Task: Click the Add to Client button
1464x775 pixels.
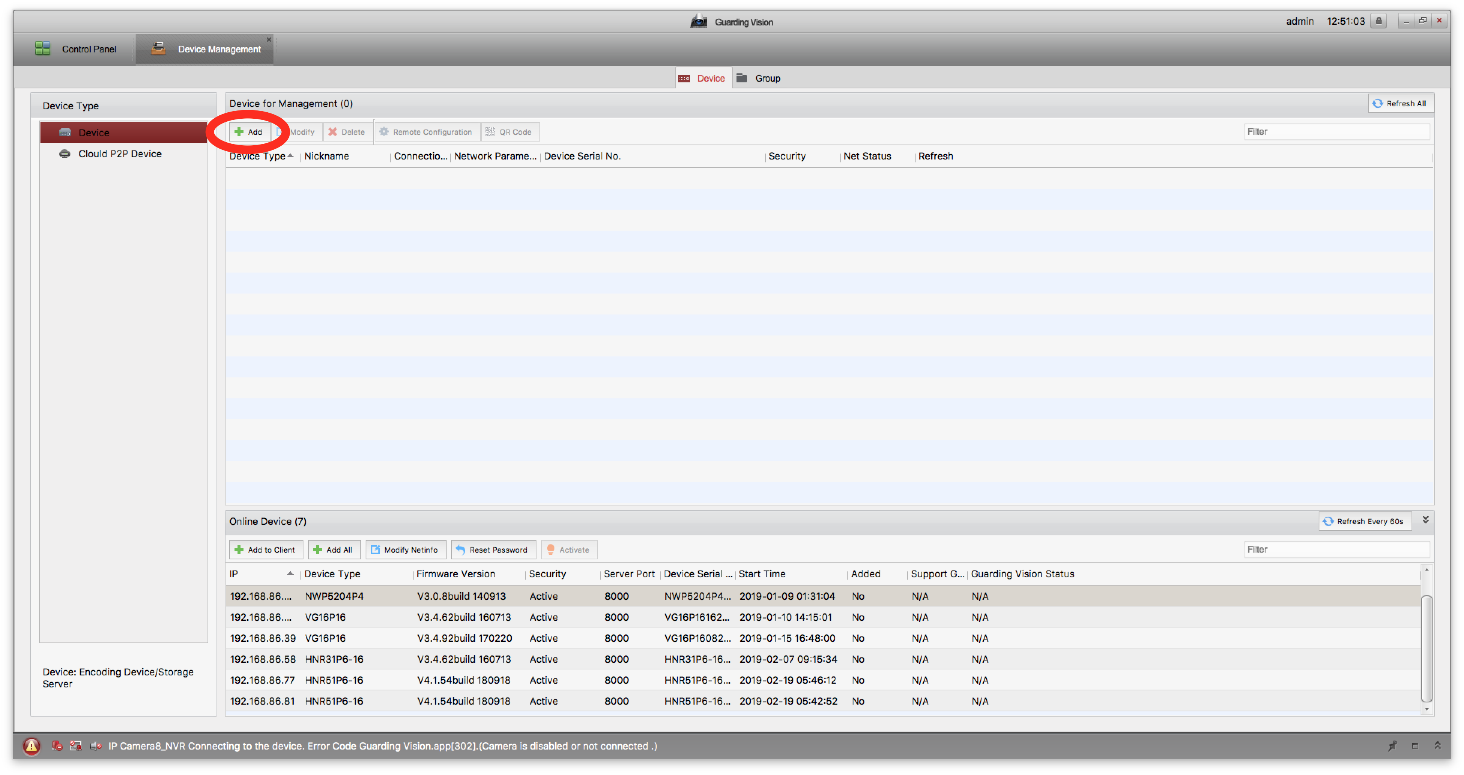Action: tap(265, 550)
